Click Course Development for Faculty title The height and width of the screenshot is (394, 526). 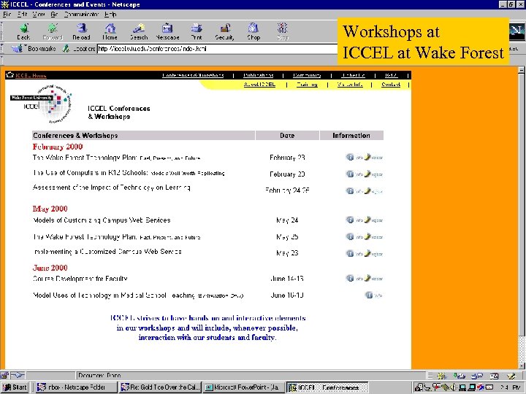click(x=80, y=279)
